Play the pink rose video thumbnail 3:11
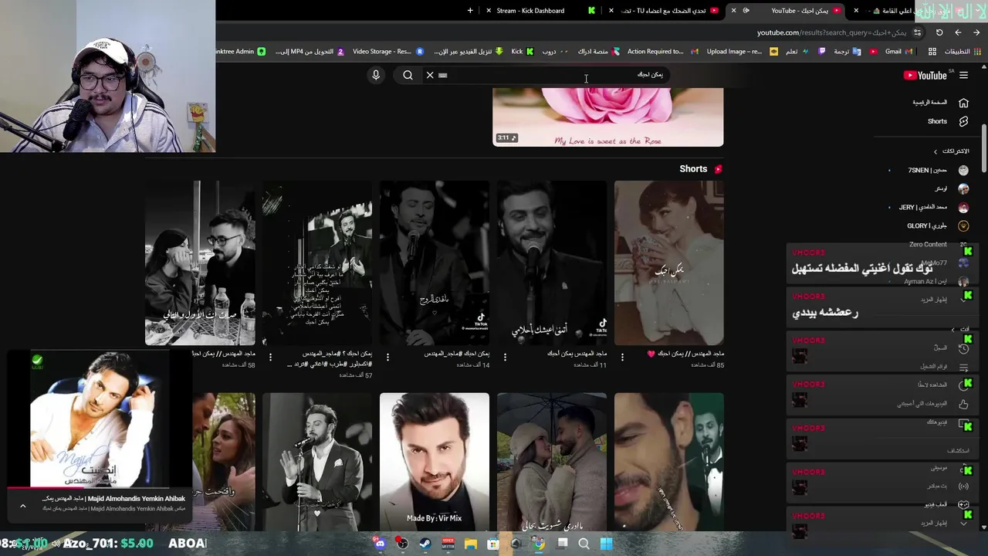 tap(608, 117)
